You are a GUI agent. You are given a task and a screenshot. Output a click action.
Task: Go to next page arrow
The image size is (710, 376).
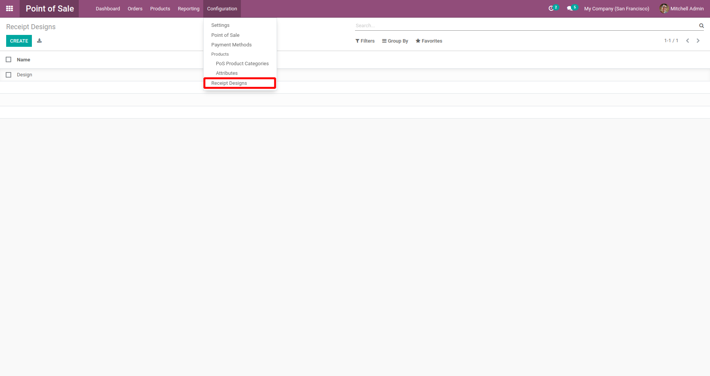tap(698, 41)
